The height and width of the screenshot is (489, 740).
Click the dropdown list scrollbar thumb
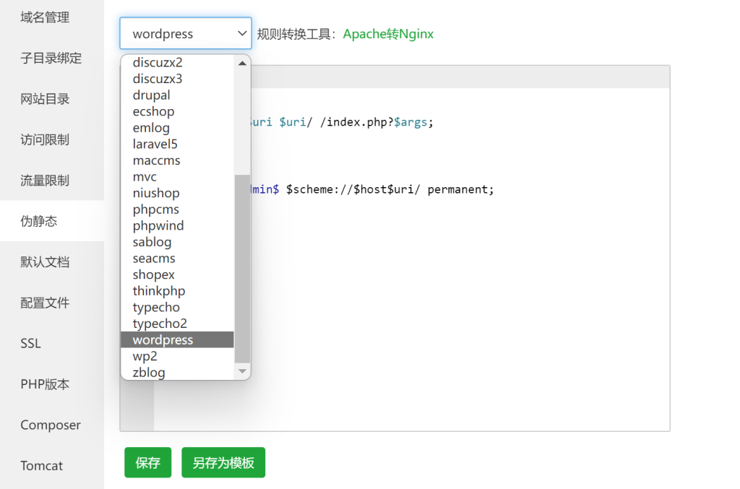coord(242,267)
